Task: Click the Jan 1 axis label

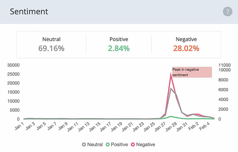Action: coord(19,126)
